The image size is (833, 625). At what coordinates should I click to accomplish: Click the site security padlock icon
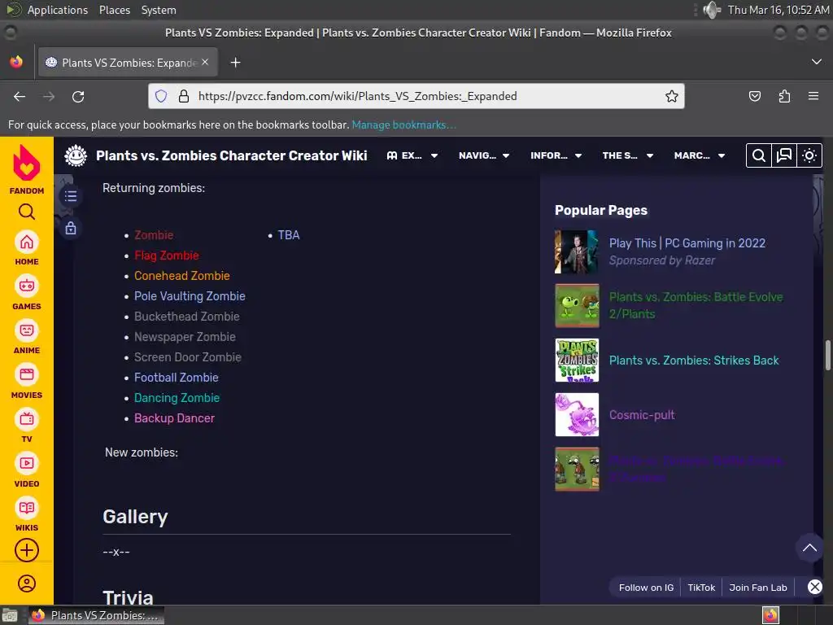(x=184, y=96)
